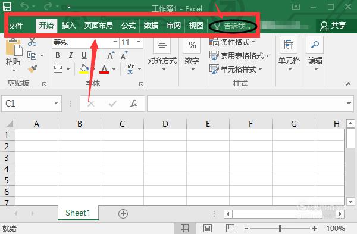Click the Cut scissors icon
Screen dimensions: 357x234
tap(32, 42)
